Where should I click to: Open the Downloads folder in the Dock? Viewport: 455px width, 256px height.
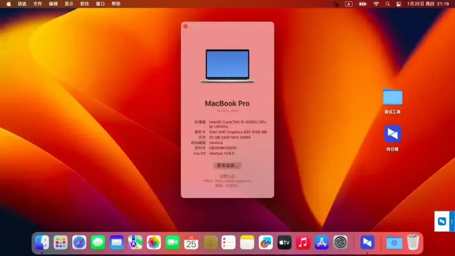(394, 243)
